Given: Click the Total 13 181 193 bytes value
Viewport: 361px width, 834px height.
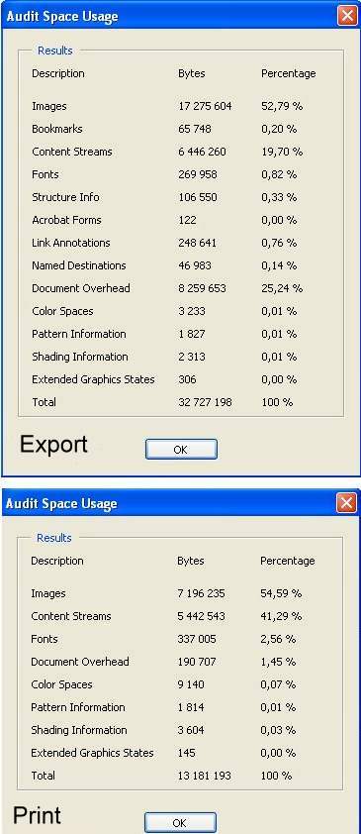Looking at the screenshot, I should 204,776.
